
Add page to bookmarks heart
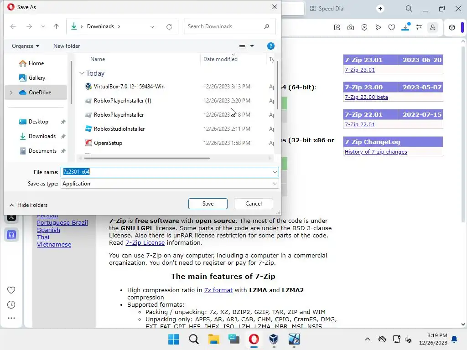pos(392,27)
